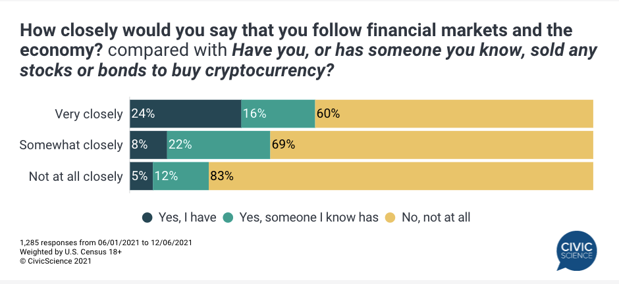Select the 60% yellow bar for Very closely
Image resolution: width=619 pixels, height=284 pixels.
click(x=454, y=114)
